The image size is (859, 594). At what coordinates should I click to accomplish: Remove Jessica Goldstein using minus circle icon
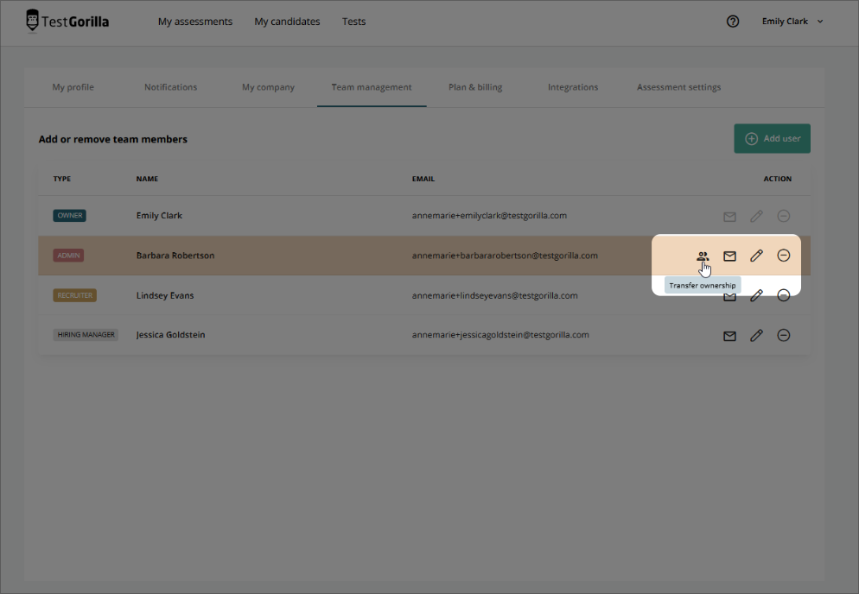[784, 335]
